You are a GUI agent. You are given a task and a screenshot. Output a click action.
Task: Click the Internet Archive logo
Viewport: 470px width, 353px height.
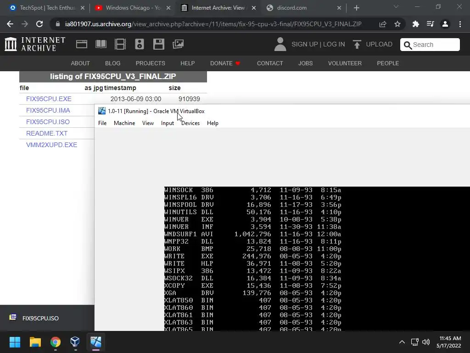(35, 44)
